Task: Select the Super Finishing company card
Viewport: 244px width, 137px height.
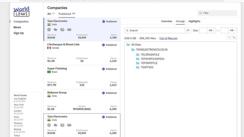Action: pos(82,77)
